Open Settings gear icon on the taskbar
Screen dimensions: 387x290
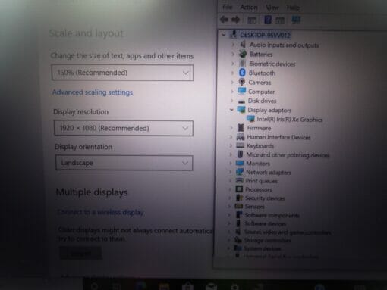tap(235, 287)
